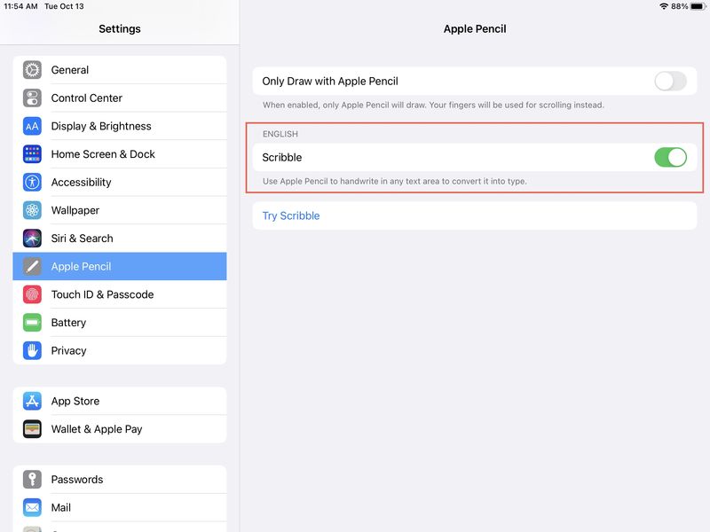Tap the Apple Pencil icon in sidebar
710x532 pixels.
point(32,267)
